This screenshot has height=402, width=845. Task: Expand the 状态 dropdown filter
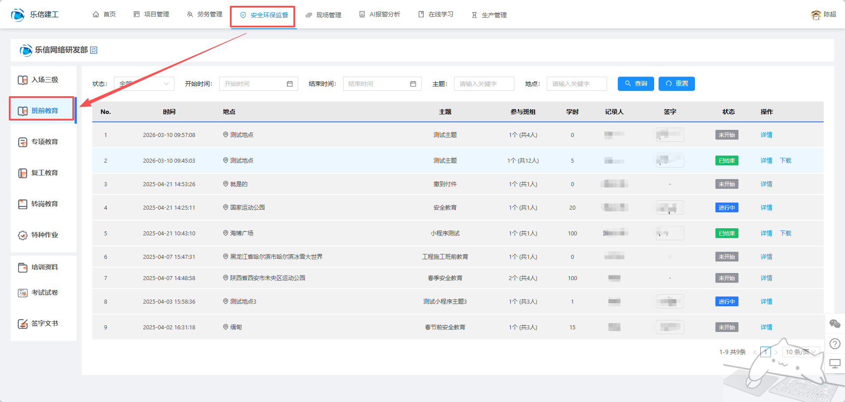[144, 84]
